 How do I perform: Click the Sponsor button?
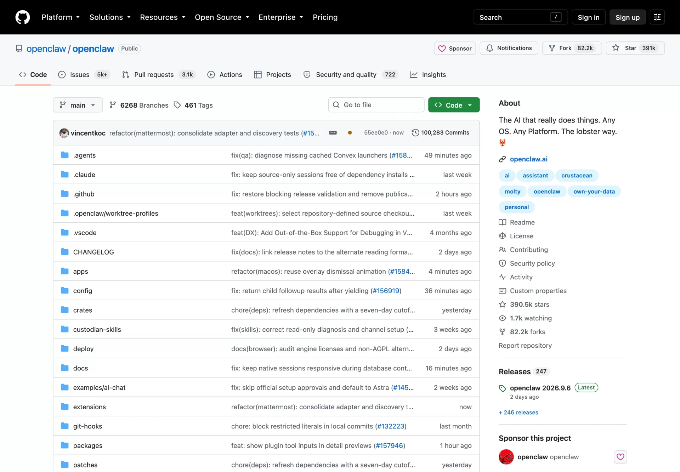[455, 48]
